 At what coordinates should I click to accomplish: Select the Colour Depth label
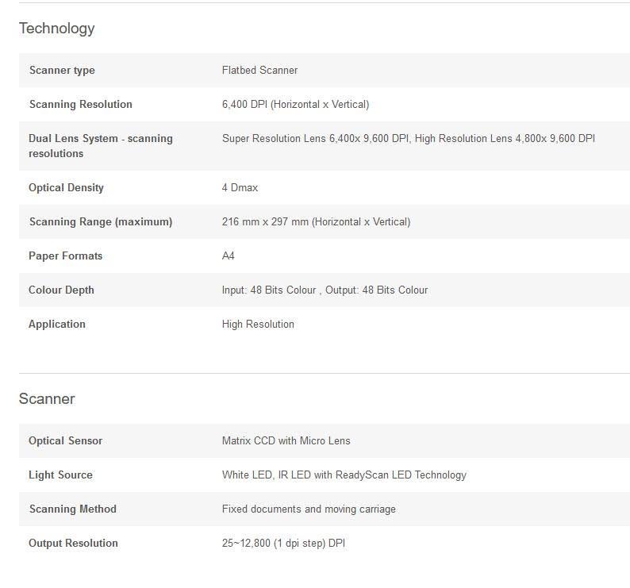tap(61, 290)
